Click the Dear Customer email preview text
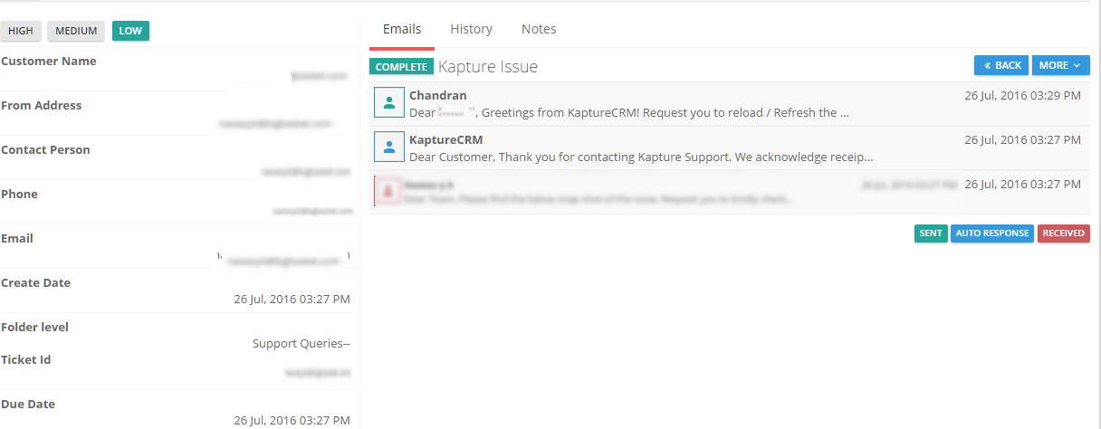This screenshot has width=1101, height=429. pyautogui.click(x=641, y=157)
